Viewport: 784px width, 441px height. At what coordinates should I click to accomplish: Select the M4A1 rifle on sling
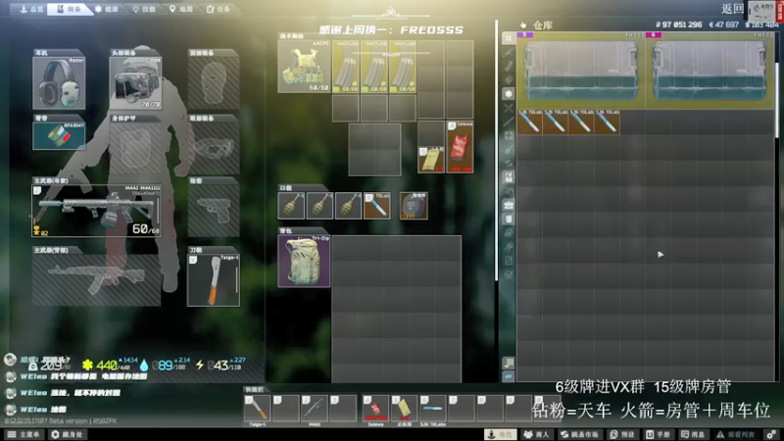coord(96,211)
